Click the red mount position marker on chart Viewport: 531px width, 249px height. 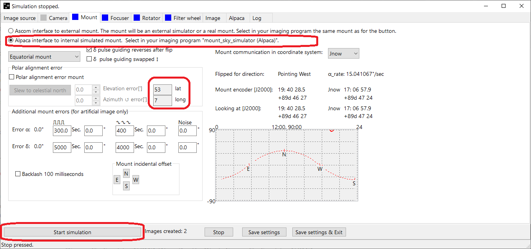coord(332,130)
